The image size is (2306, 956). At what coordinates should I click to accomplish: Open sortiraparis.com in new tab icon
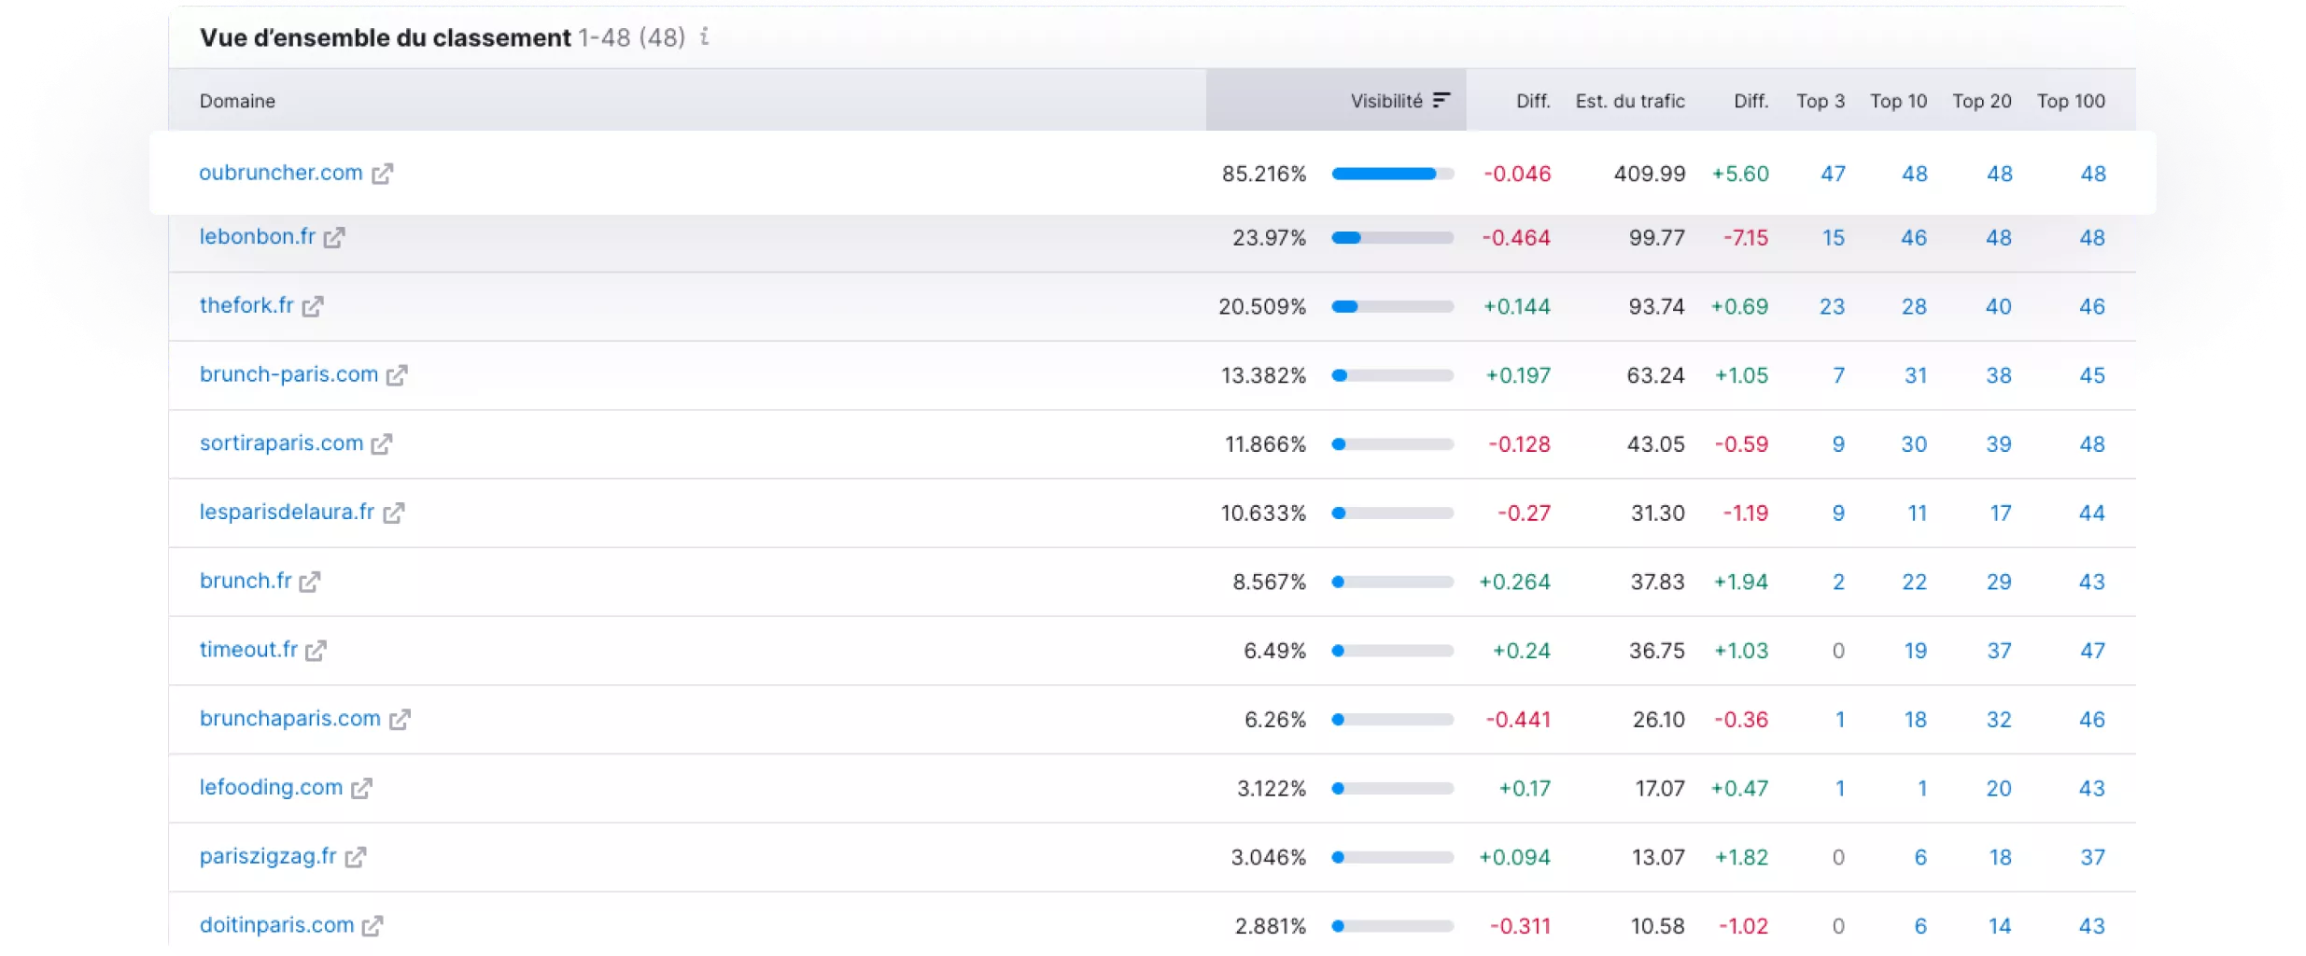381,444
